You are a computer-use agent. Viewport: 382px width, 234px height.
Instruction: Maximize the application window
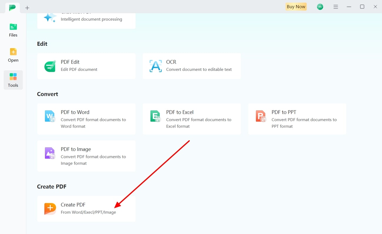click(362, 7)
